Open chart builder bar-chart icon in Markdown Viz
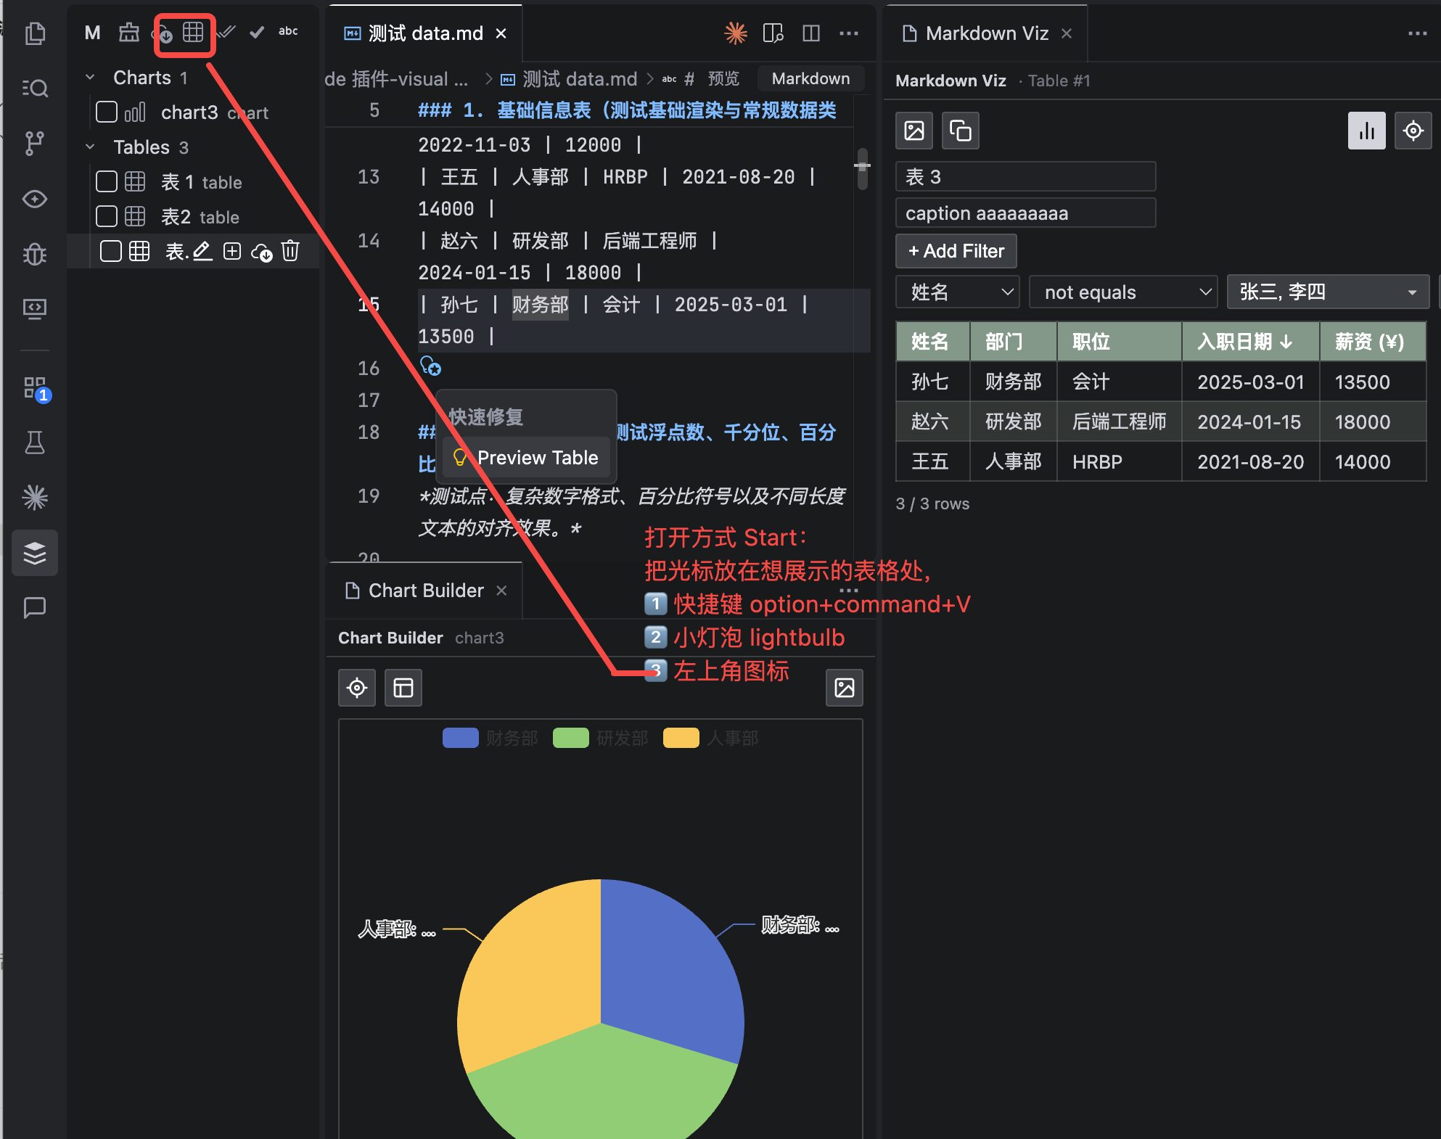 tap(1367, 131)
